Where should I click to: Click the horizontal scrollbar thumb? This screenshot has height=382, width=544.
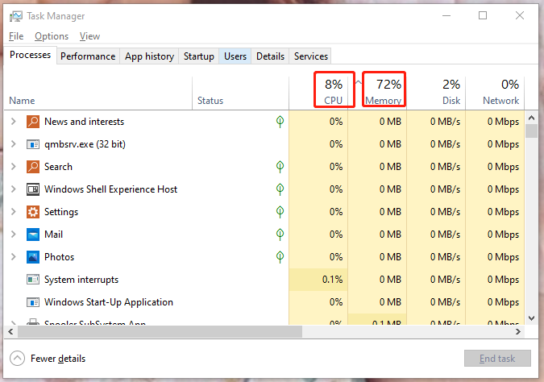tap(160, 332)
